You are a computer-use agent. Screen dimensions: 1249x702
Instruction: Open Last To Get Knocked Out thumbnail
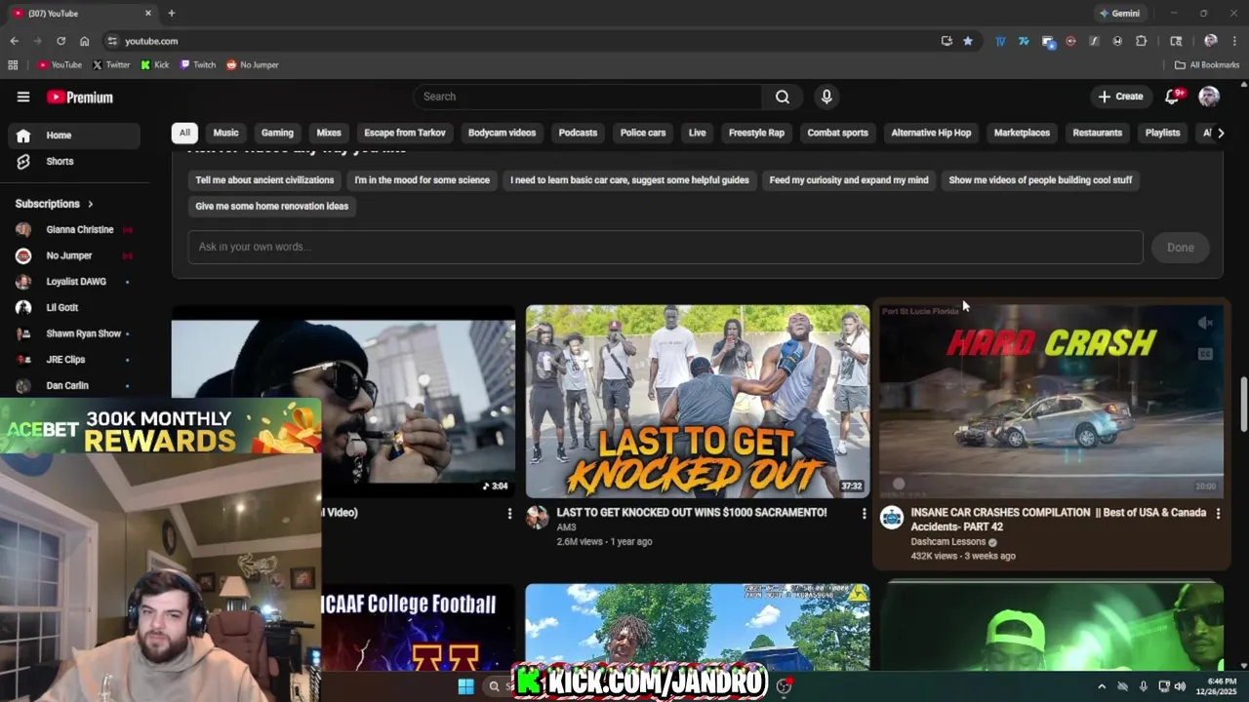698,402
